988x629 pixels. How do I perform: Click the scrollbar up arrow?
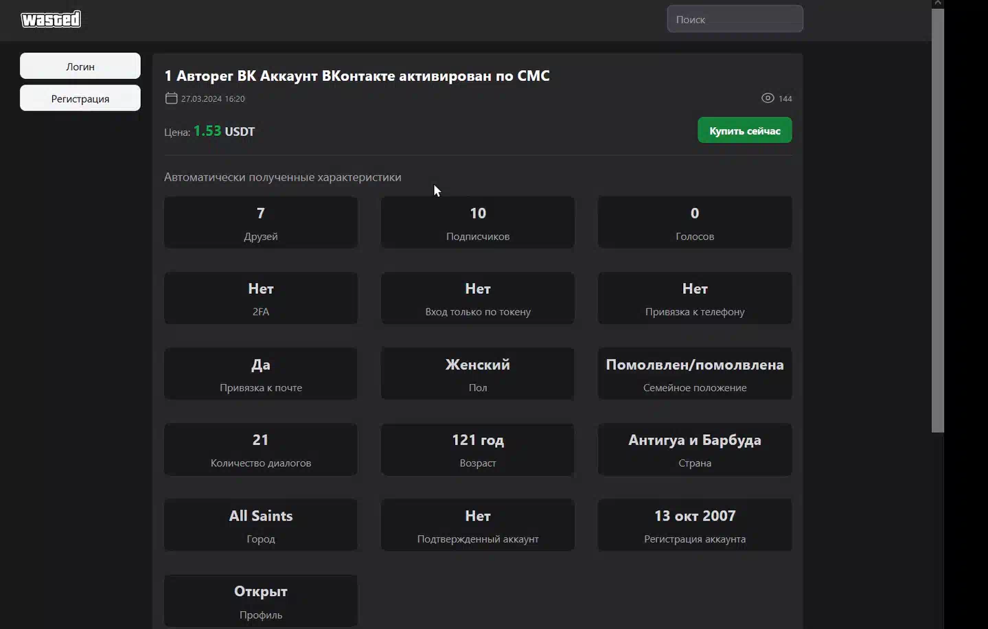[937, 3]
